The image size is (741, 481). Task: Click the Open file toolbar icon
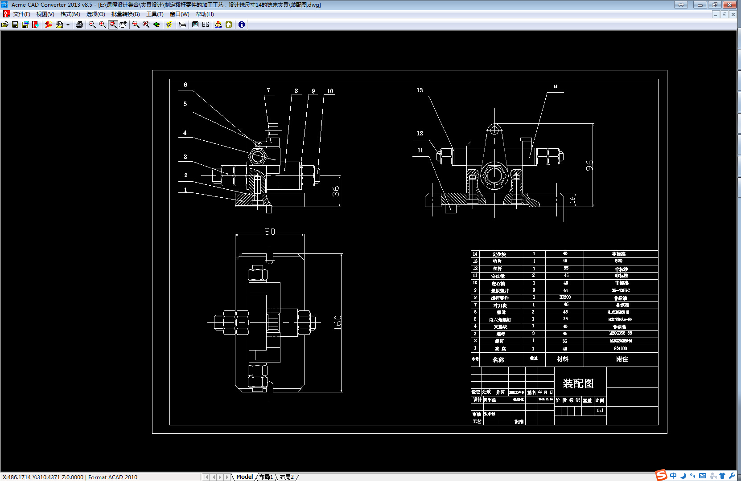click(5, 24)
